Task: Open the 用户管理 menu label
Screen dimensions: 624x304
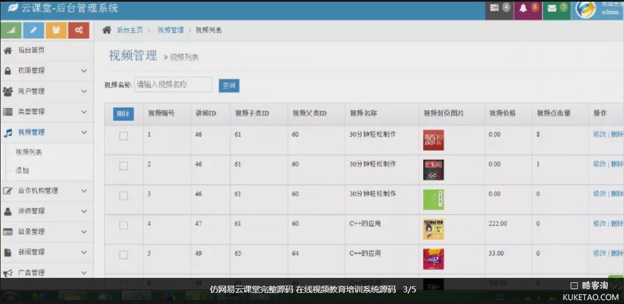Action: [x=32, y=92]
